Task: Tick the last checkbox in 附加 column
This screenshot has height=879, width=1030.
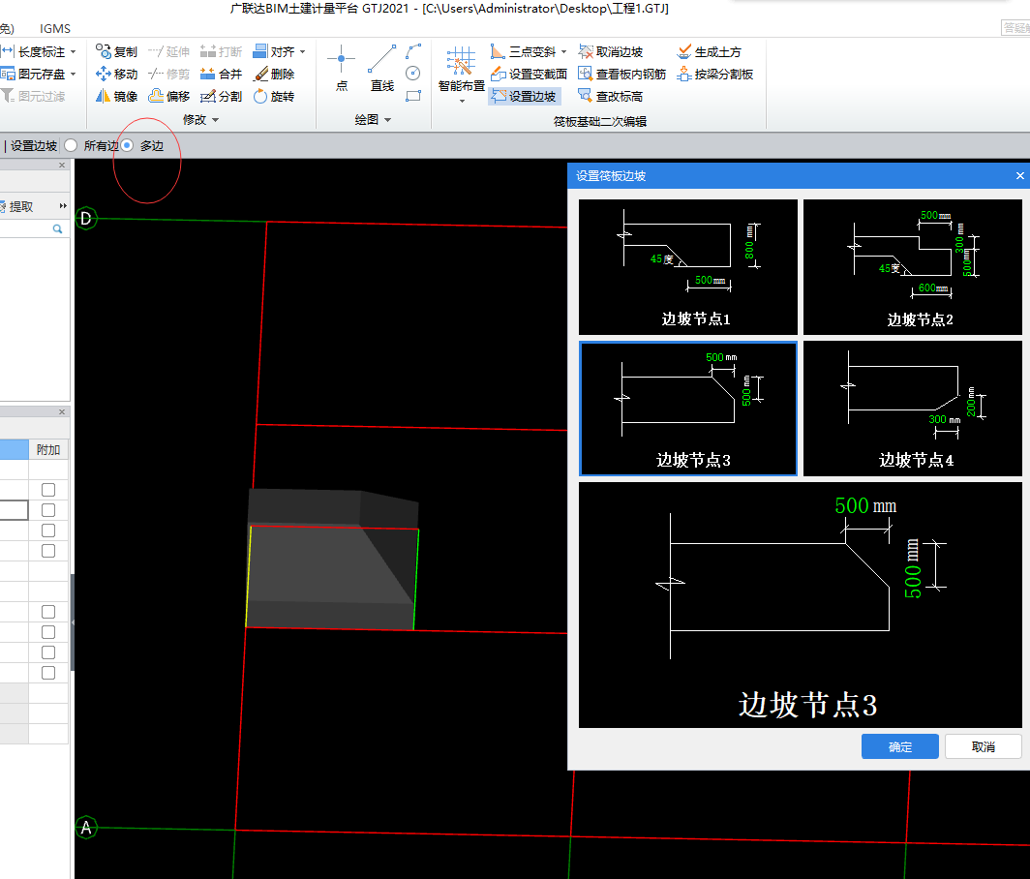Action: click(48, 673)
